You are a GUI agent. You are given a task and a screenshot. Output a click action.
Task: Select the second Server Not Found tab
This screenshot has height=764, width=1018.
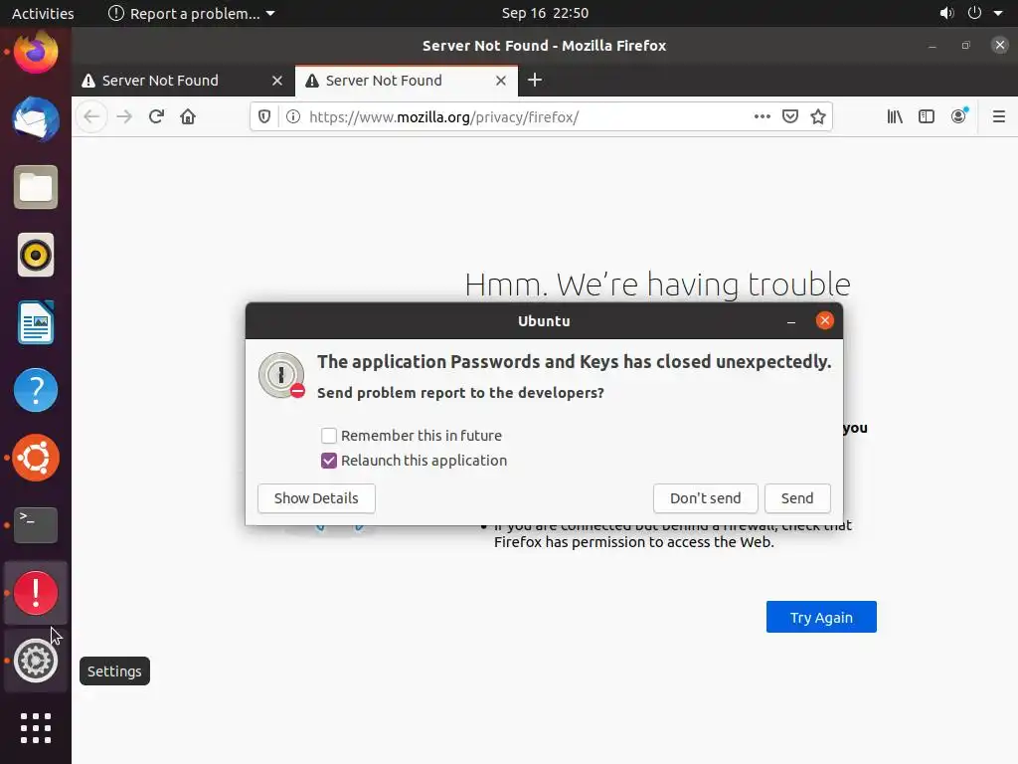click(x=407, y=81)
